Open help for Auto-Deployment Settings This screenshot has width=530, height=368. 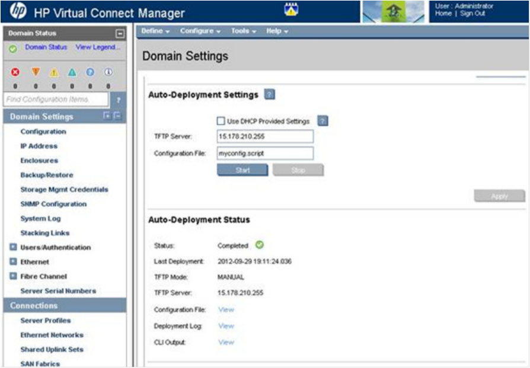click(x=269, y=94)
